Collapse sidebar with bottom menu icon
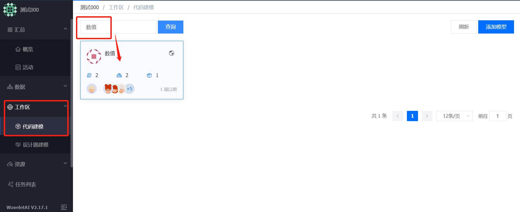This screenshot has width=520, height=212. tap(64, 207)
